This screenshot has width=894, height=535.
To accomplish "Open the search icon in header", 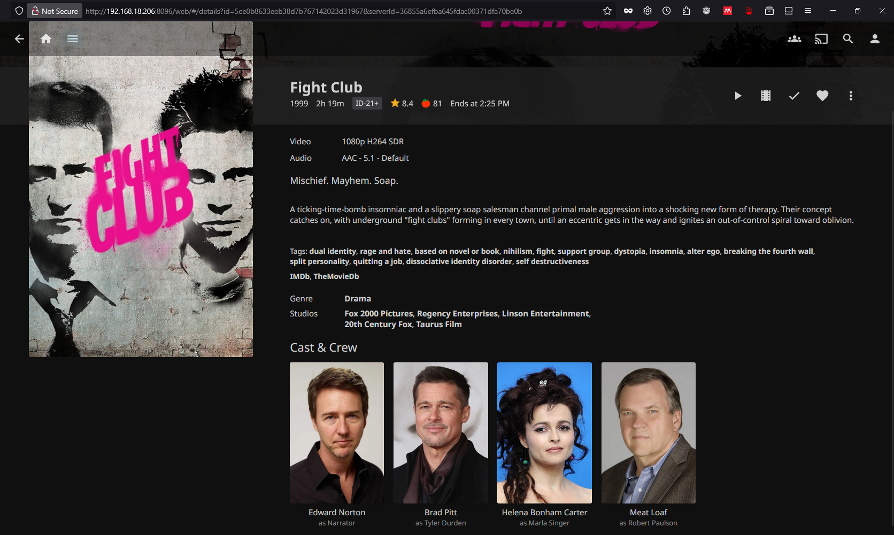I will 848,38.
